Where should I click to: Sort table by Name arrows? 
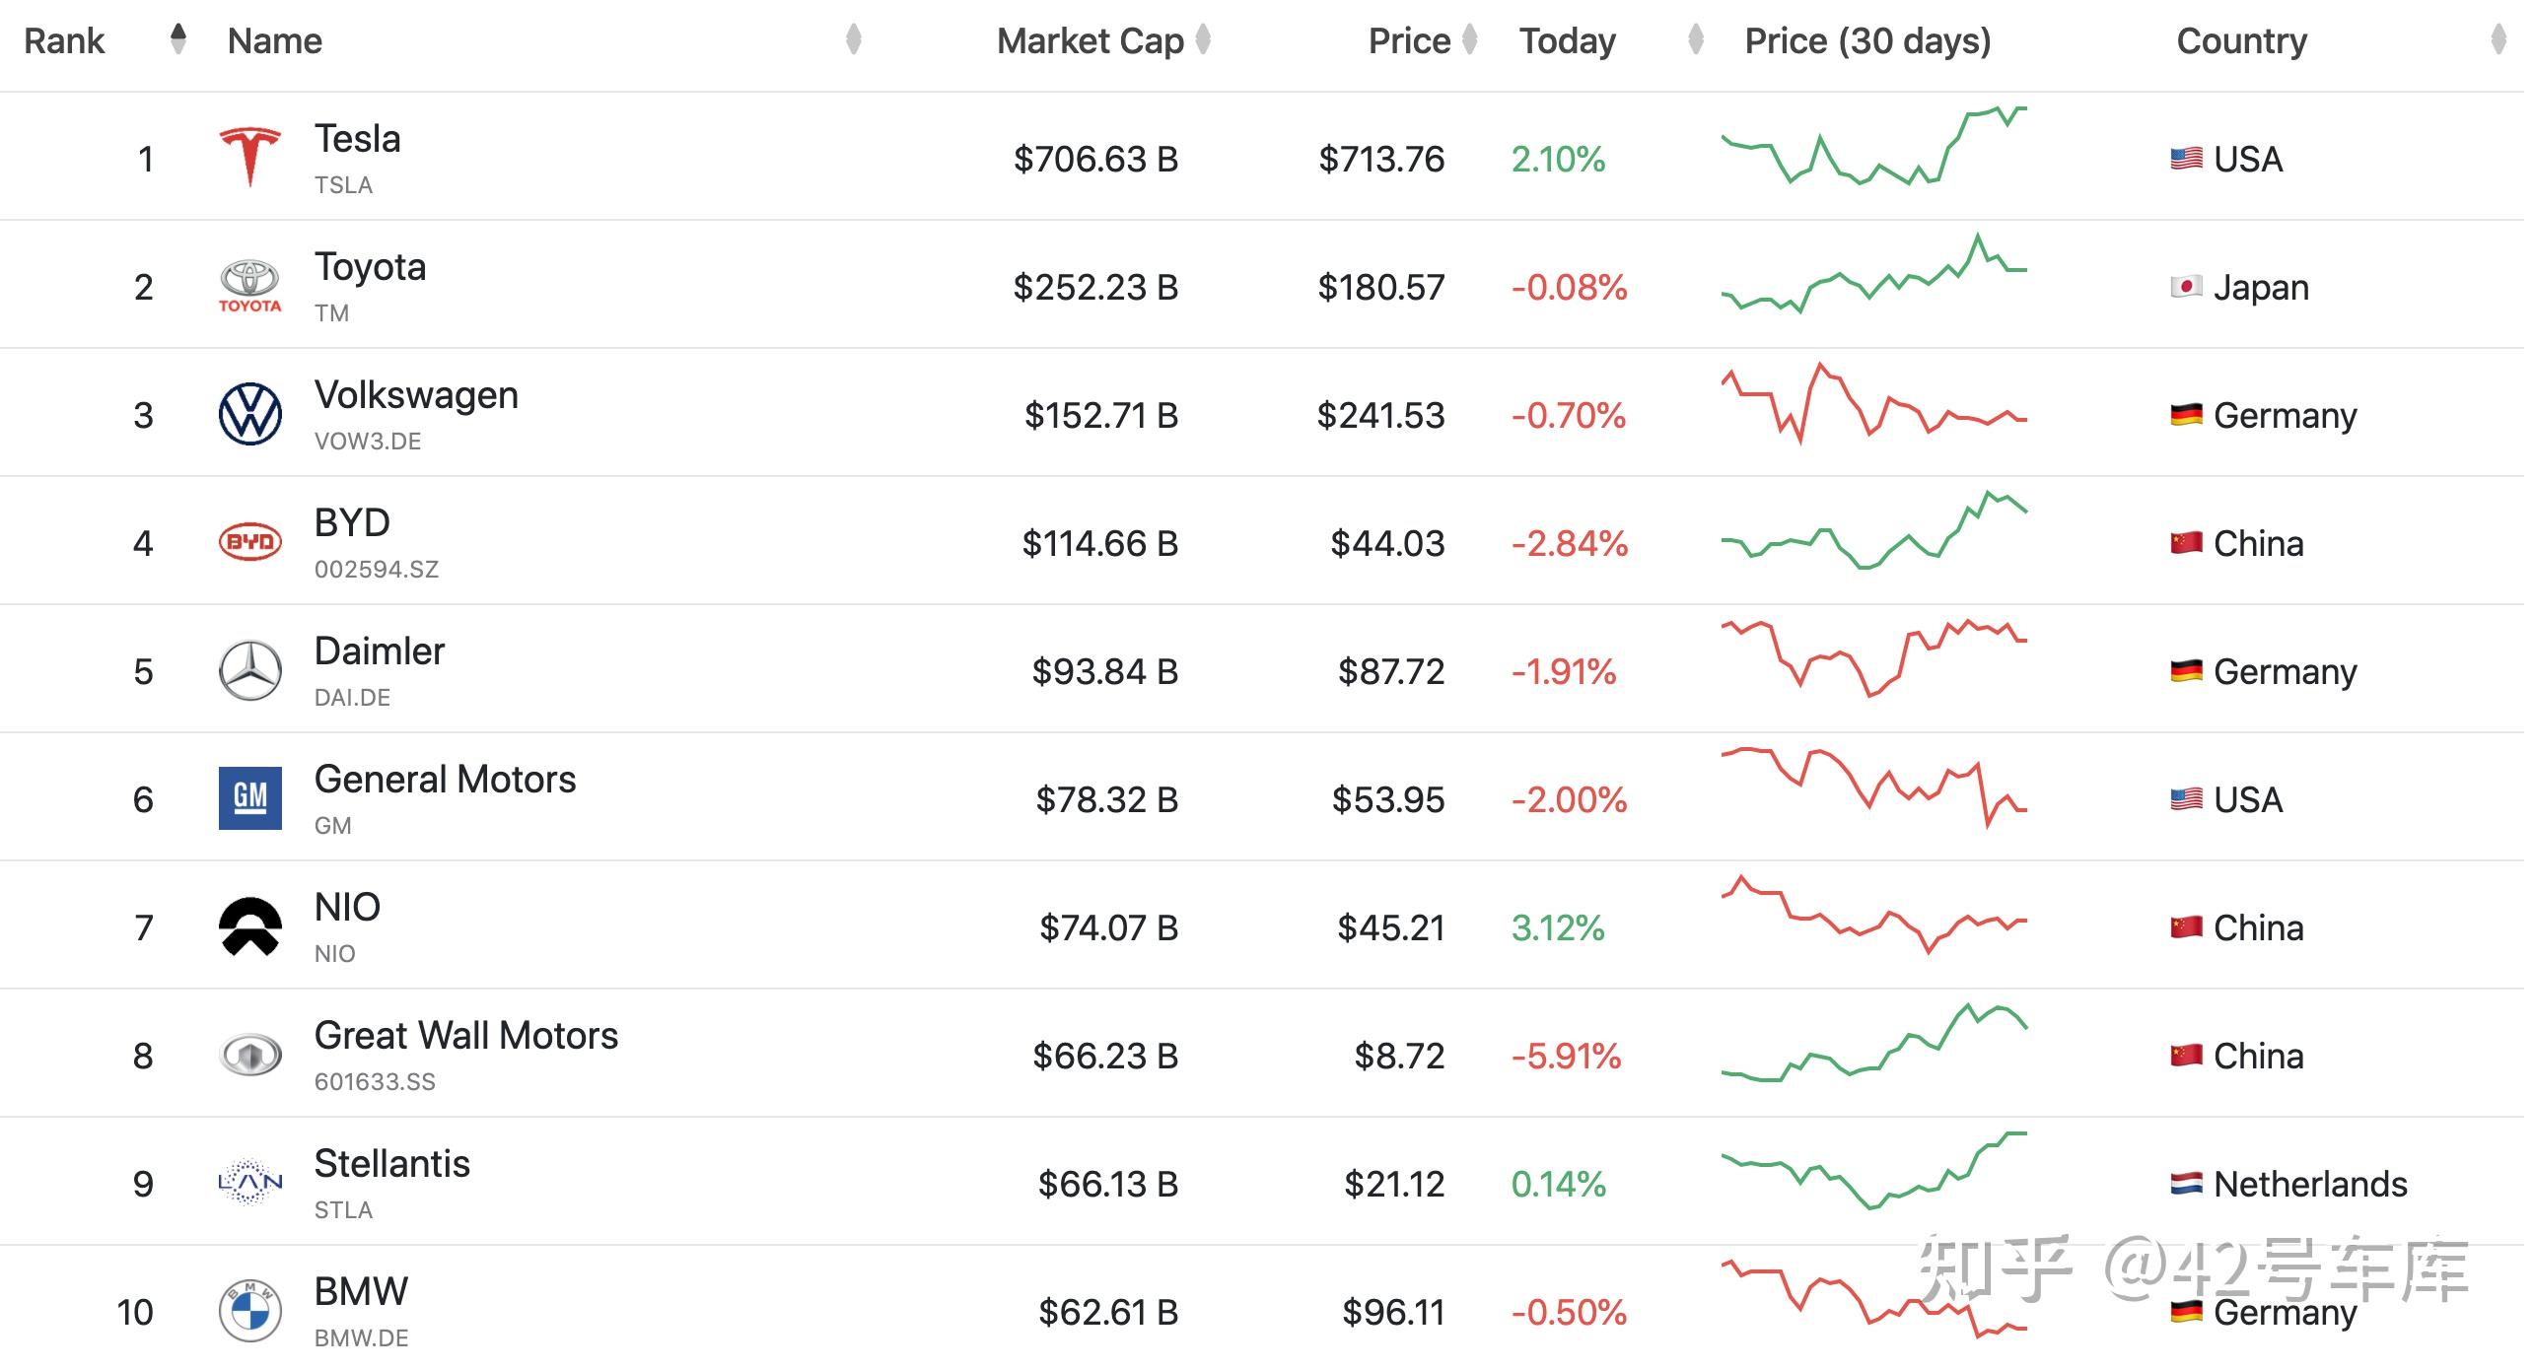[x=854, y=39]
